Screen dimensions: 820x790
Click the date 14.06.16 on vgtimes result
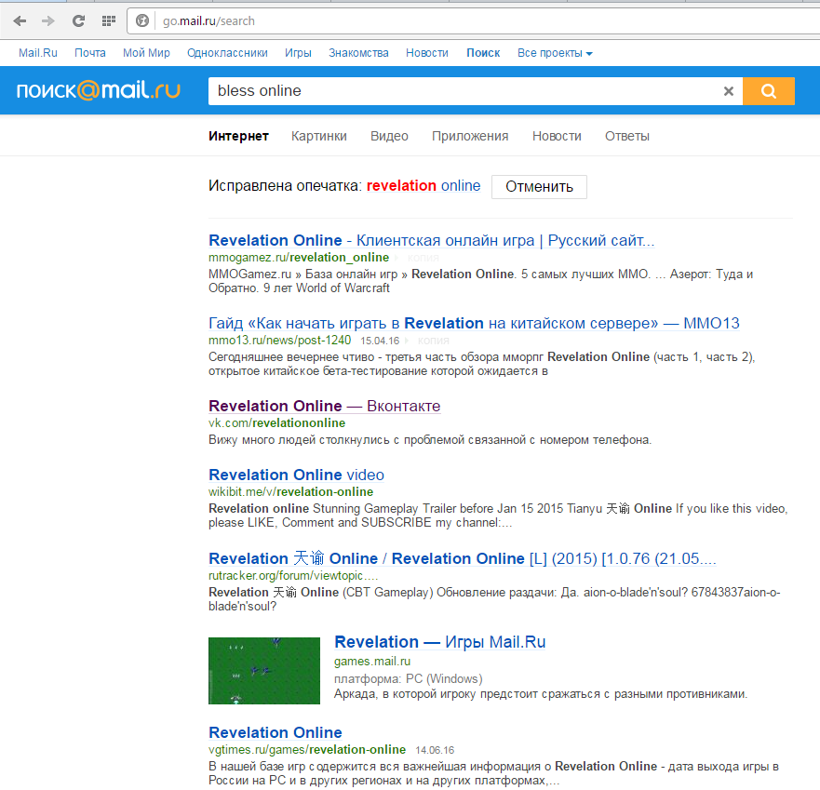click(x=435, y=750)
